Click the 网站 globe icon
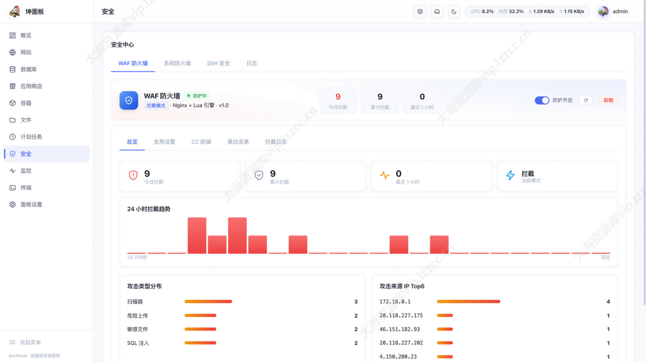The image size is (646, 363). click(13, 52)
